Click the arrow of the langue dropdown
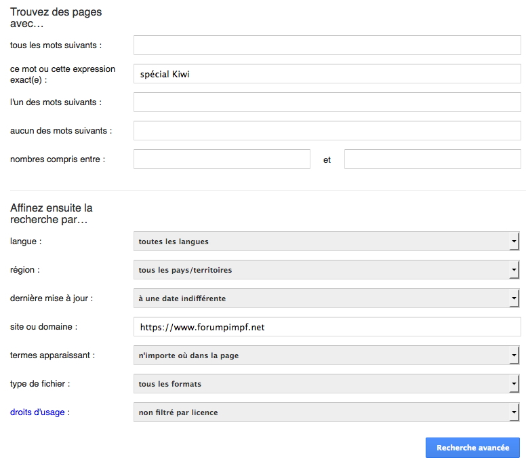Image resolution: width=526 pixels, height=466 pixels. (x=514, y=241)
